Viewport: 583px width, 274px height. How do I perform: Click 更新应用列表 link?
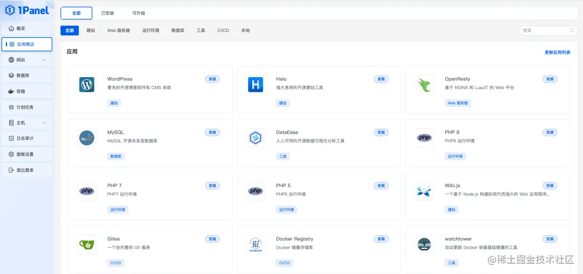click(x=557, y=52)
